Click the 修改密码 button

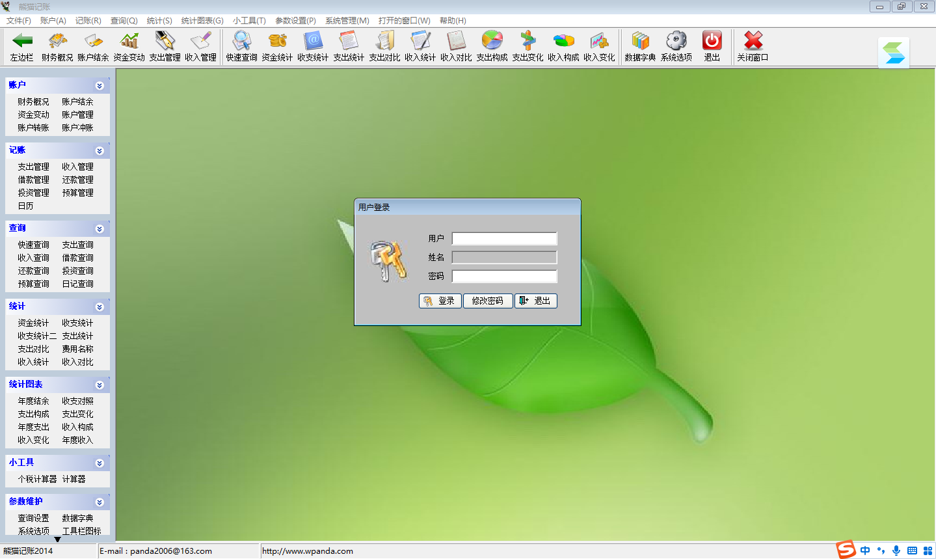[488, 301]
